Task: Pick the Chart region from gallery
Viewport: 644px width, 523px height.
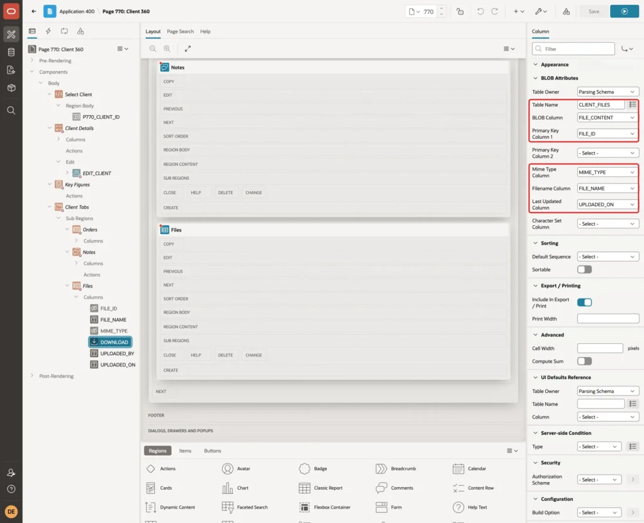Action: pos(235,488)
